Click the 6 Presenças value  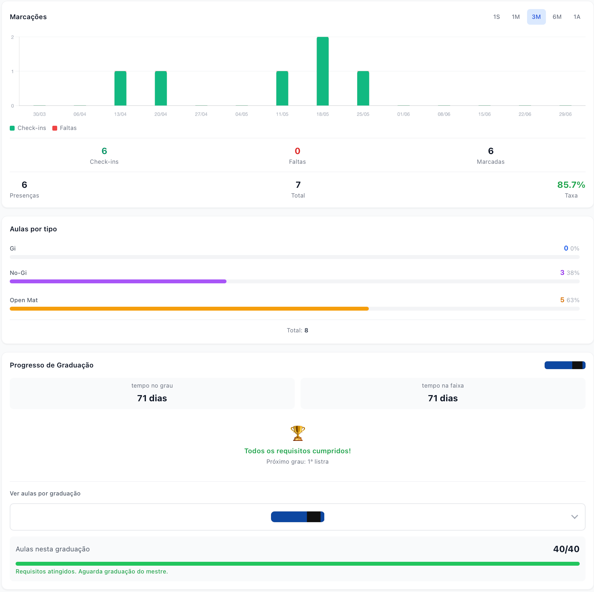[24, 185]
